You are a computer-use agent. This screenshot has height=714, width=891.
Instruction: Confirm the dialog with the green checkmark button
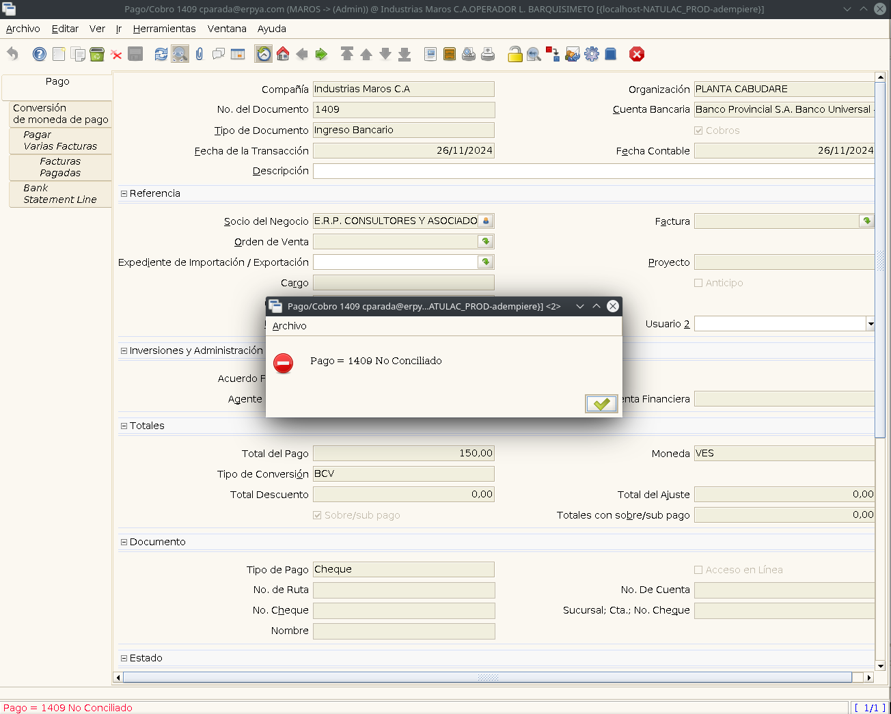tap(601, 404)
